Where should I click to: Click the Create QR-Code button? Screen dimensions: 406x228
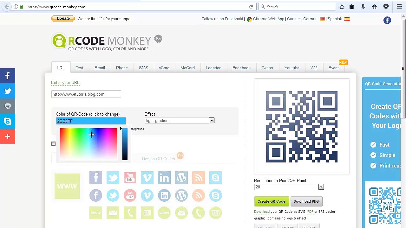272,201
